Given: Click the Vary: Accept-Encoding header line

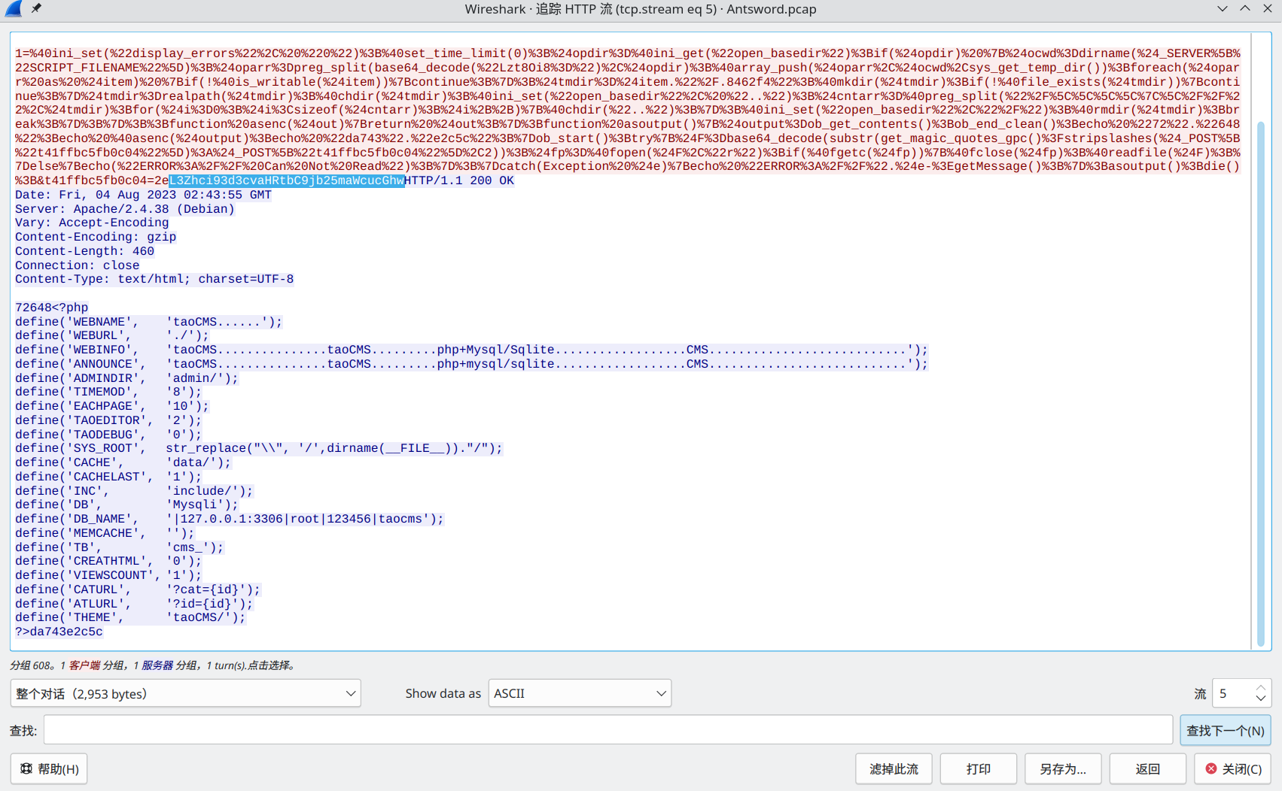Looking at the screenshot, I should [92, 223].
